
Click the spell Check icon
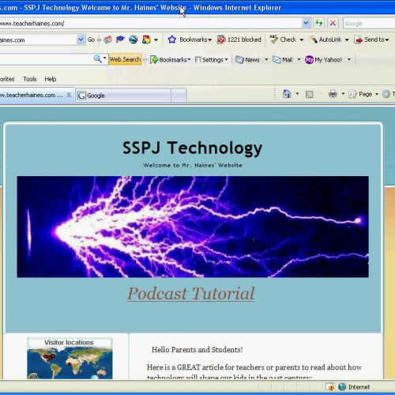pos(274,39)
